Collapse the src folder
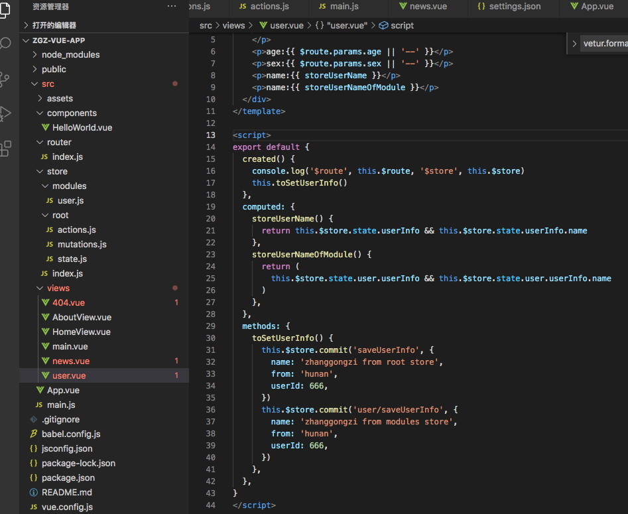 (x=48, y=84)
